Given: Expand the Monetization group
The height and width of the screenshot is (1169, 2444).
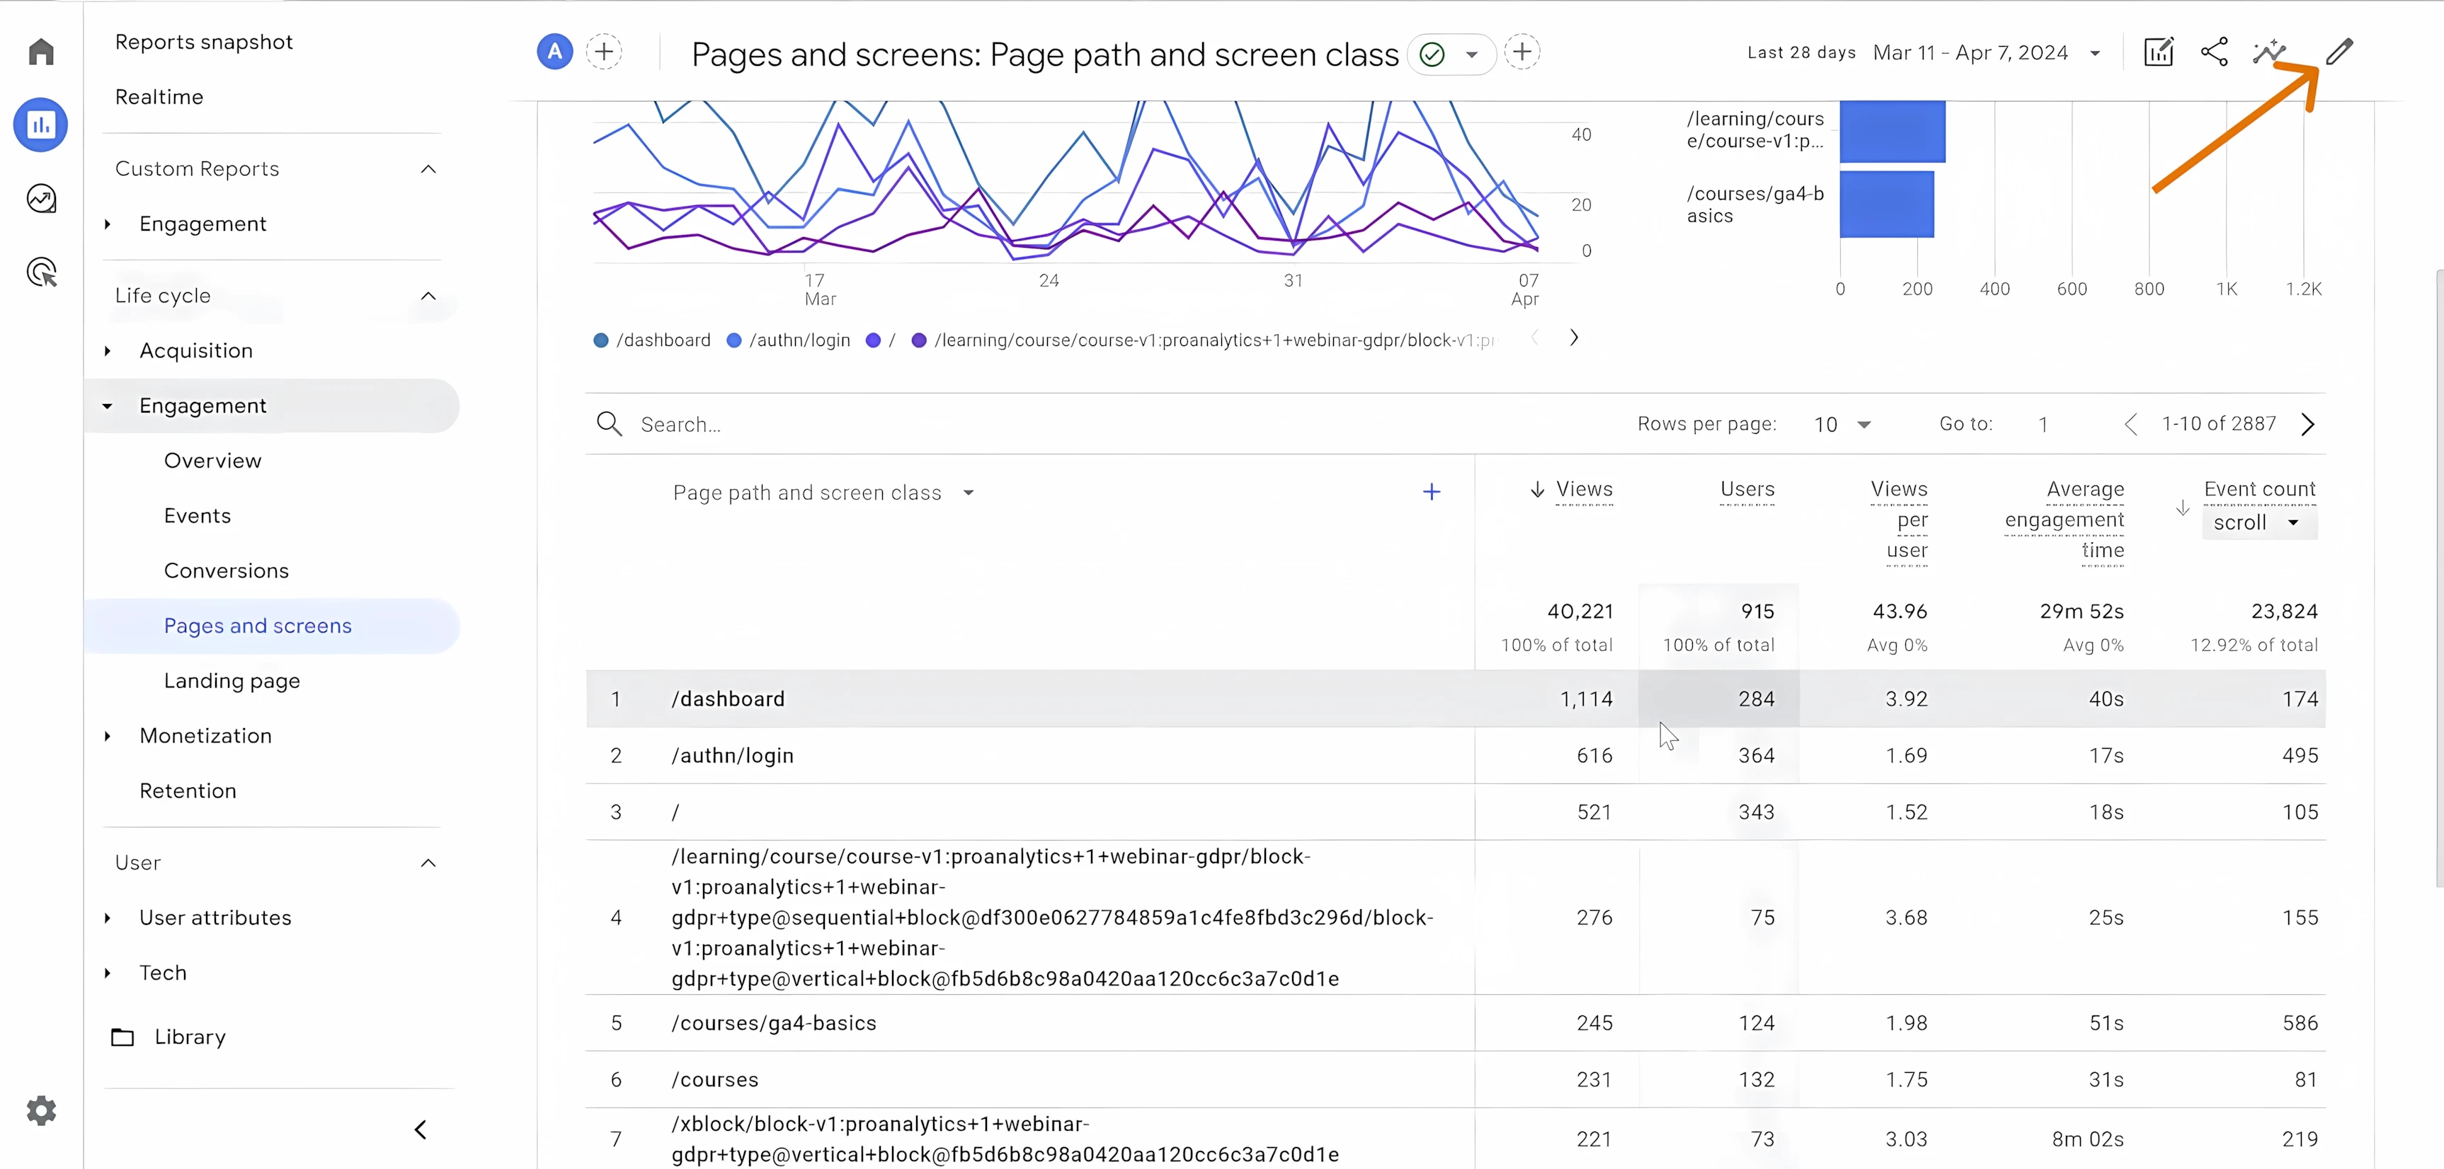Looking at the screenshot, I should [x=107, y=736].
